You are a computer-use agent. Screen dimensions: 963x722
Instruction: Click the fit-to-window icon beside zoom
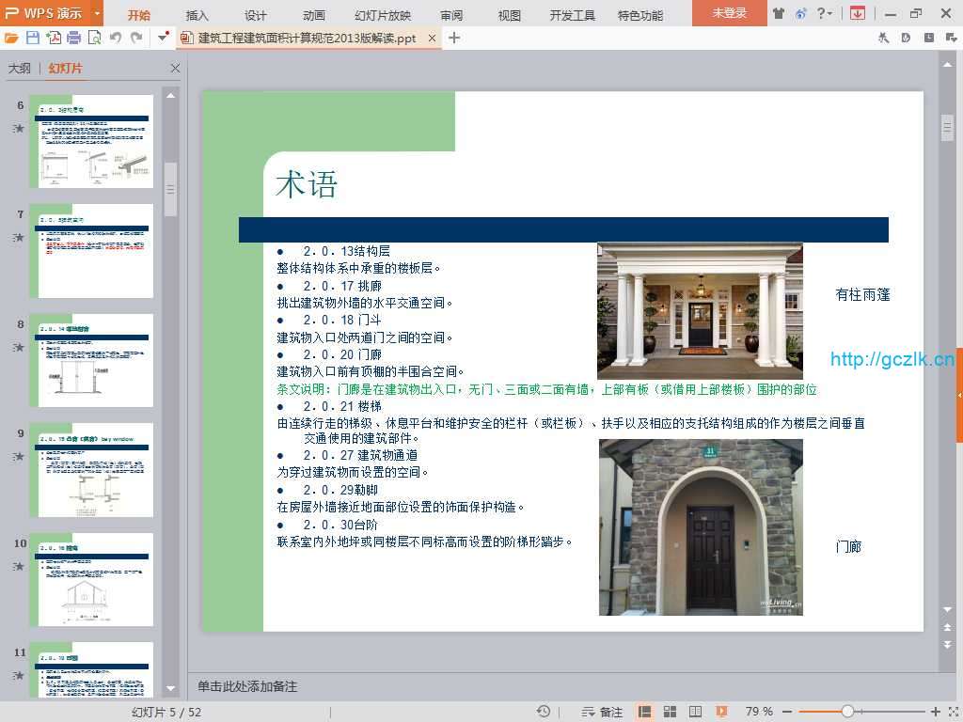(952, 712)
